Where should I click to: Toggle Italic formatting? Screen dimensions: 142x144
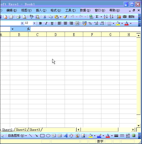[46, 23]
